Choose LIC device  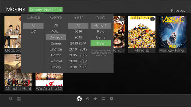tap(33, 32)
